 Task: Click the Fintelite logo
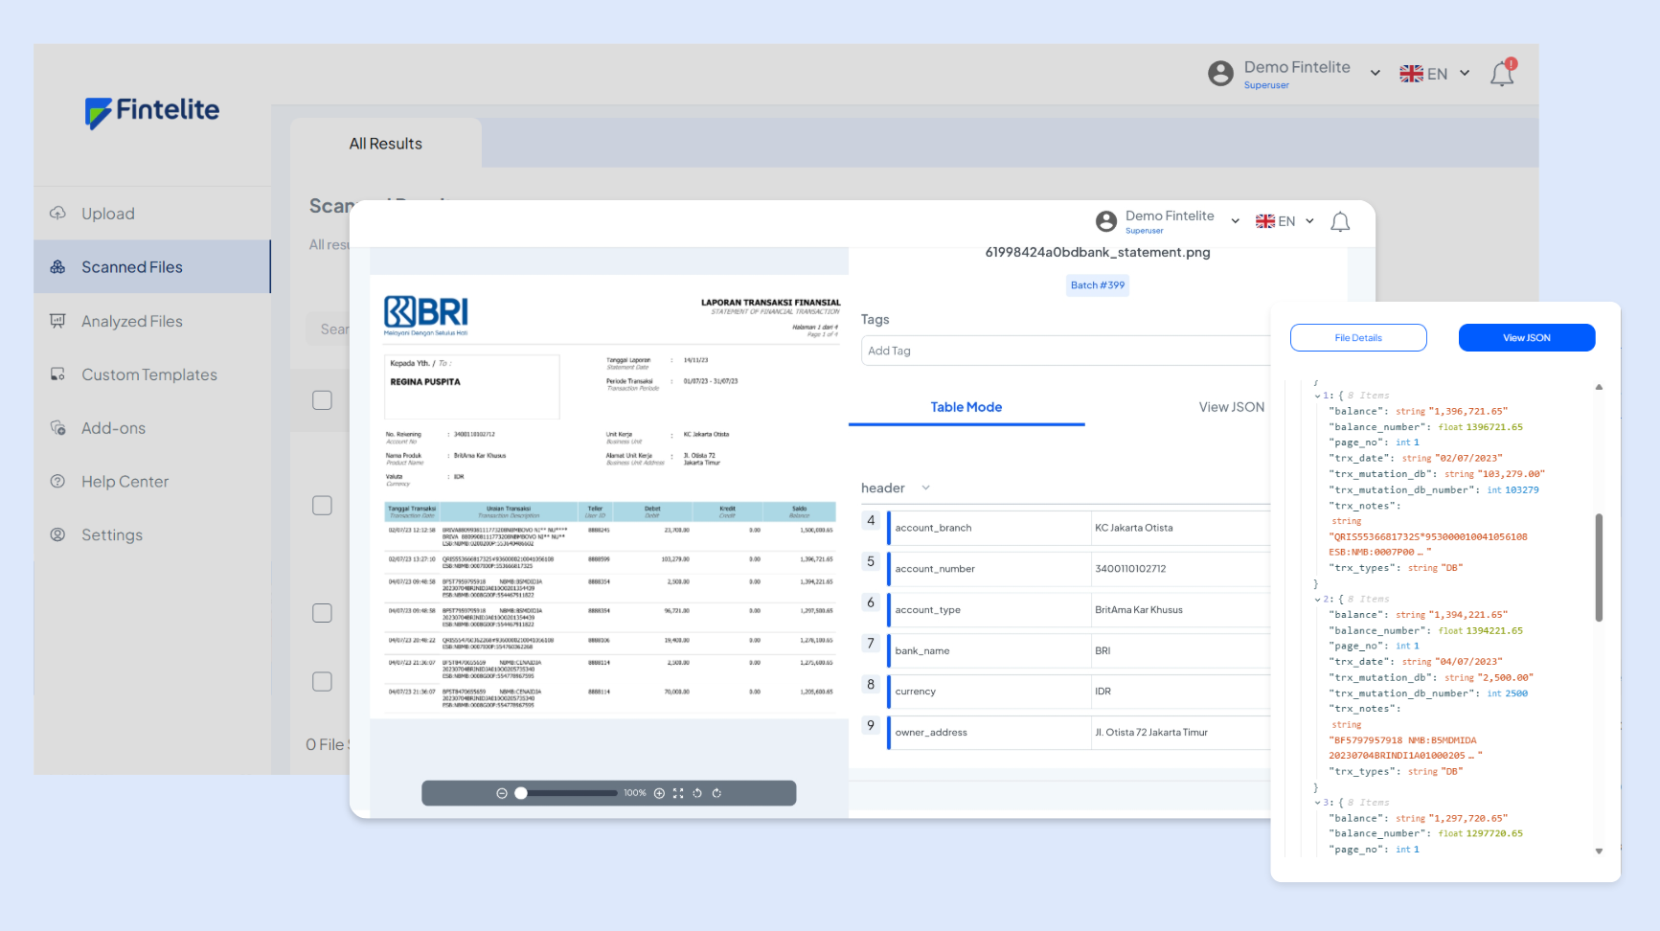[x=152, y=111]
